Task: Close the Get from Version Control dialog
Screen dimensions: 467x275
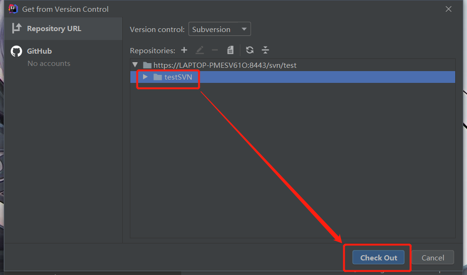Action: [449, 9]
